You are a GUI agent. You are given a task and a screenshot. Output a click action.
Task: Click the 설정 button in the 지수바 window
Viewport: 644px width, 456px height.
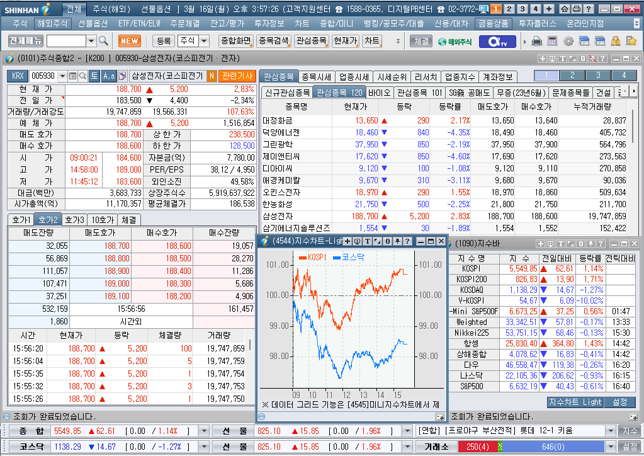pos(620,402)
